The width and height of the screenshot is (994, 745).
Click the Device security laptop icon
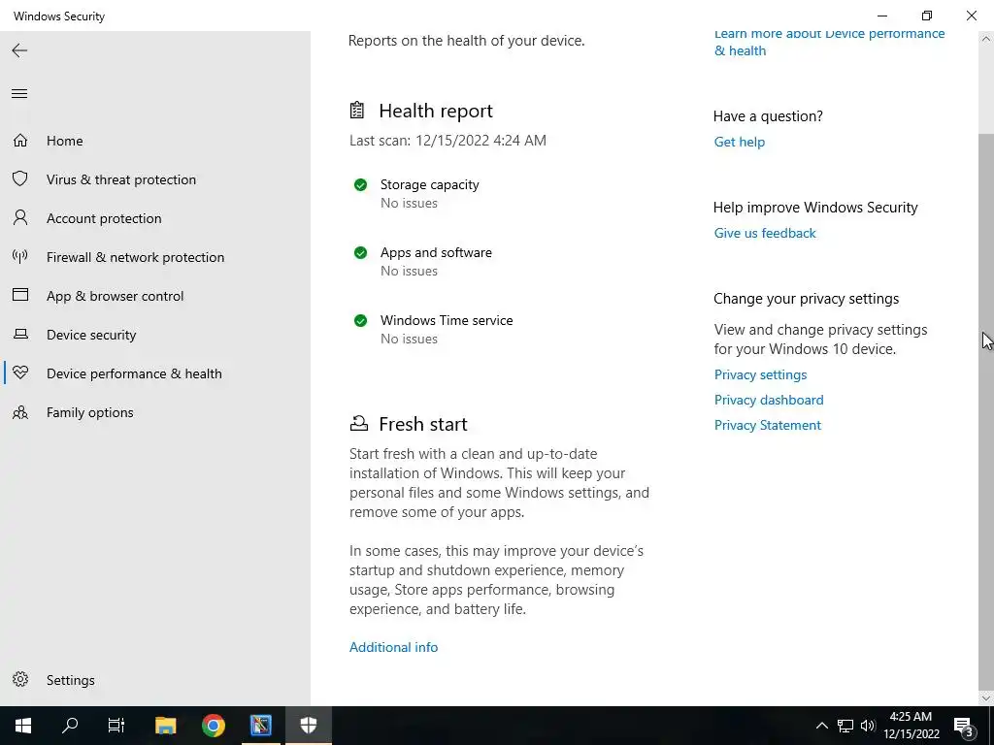20,334
